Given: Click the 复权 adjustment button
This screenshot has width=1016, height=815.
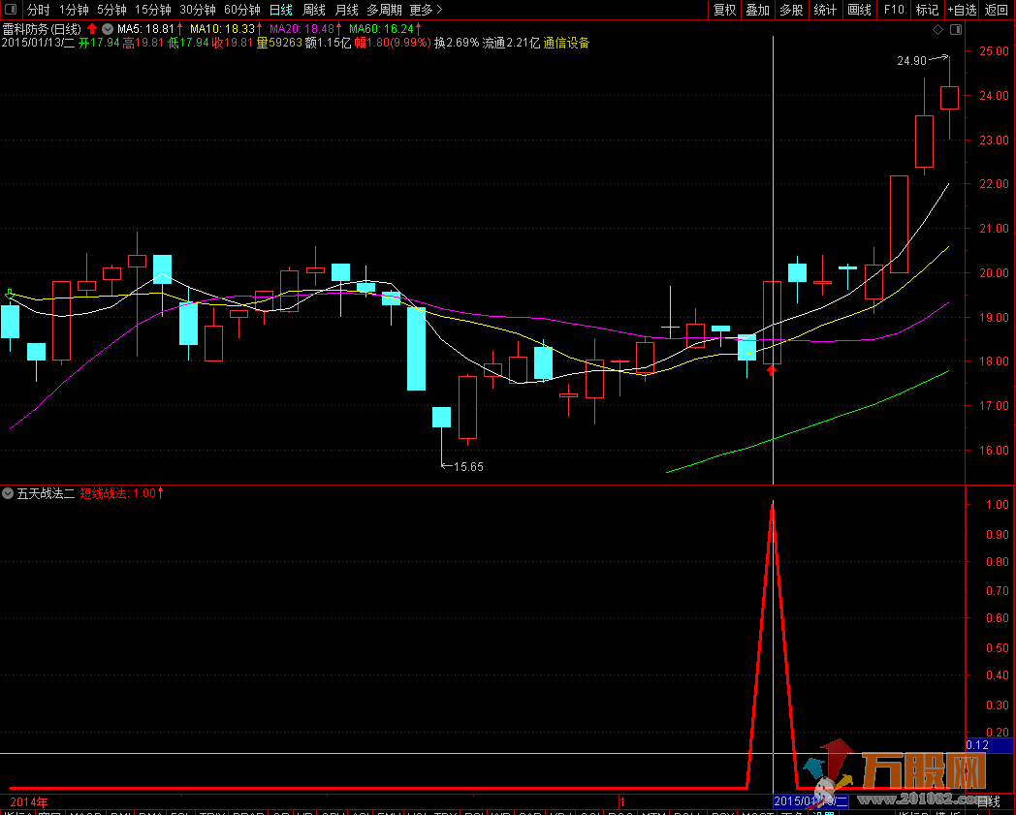Looking at the screenshot, I should coord(724,10).
